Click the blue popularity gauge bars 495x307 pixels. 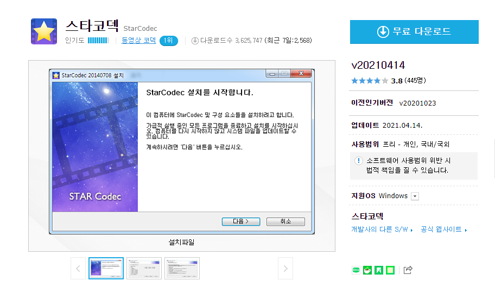coord(98,40)
